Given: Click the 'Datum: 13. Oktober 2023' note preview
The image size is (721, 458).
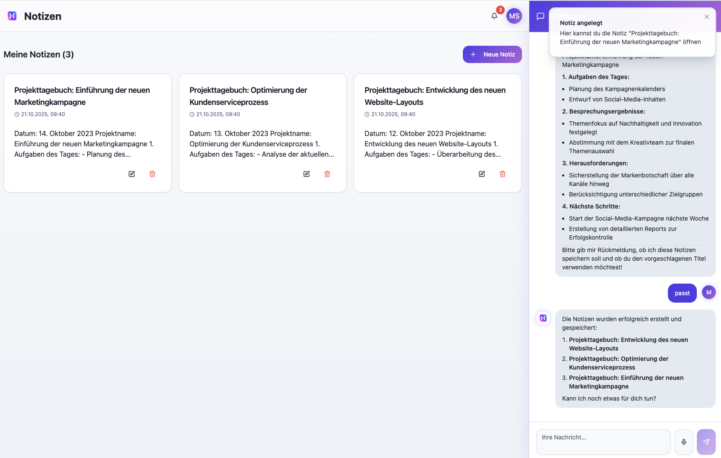Looking at the screenshot, I should pos(262,144).
